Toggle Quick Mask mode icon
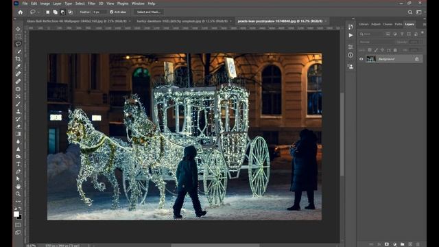This screenshot has width=439, height=247. click(18, 225)
